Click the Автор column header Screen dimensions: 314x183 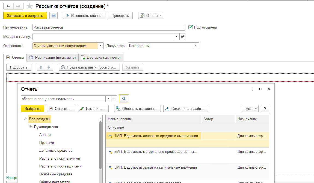click(218, 119)
